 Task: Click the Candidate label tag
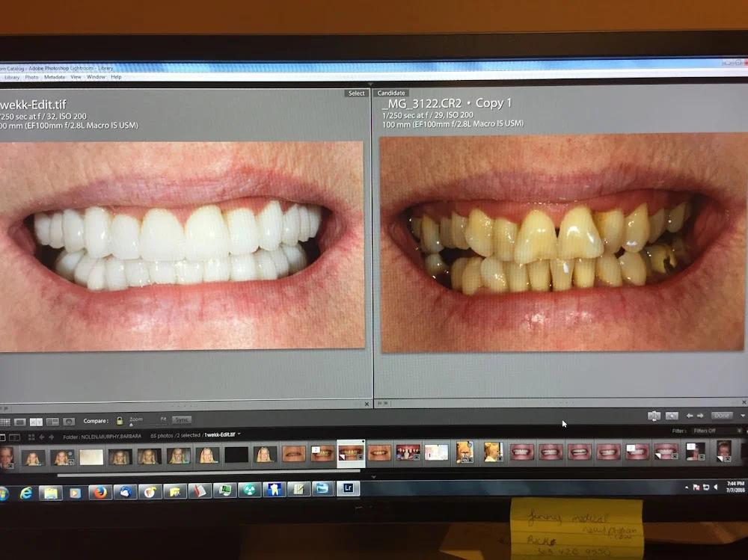(390, 93)
